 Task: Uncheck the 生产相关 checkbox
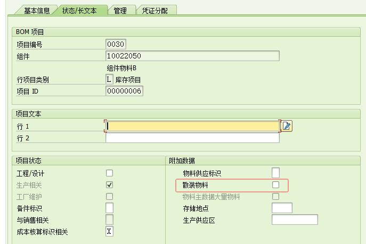coord(109,184)
